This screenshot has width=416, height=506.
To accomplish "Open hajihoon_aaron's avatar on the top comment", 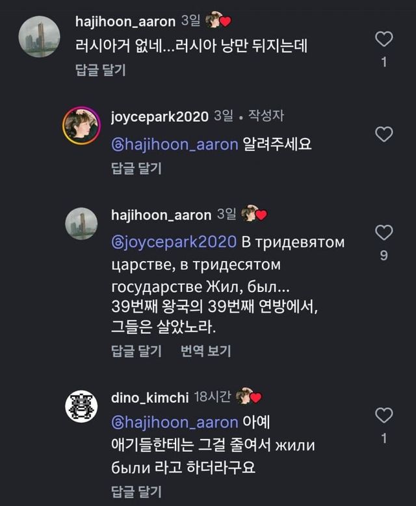I will coord(39,36).
